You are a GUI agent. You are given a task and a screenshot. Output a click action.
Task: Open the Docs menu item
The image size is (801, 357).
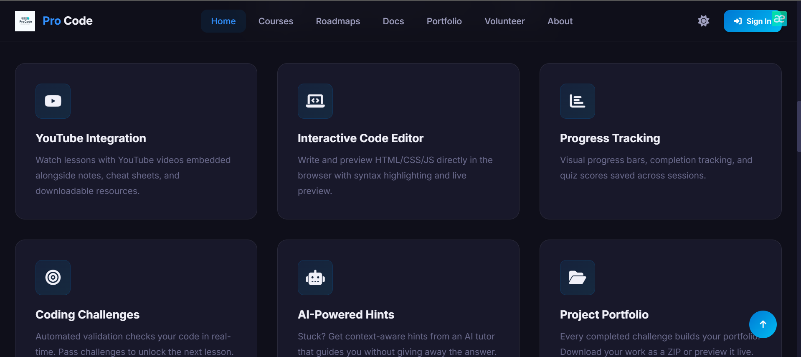393,21
